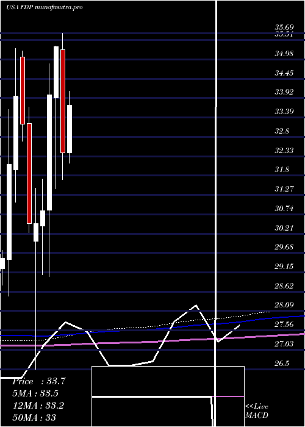The width and height of the screenshot is (305, 427).
Task: Click the <<Live MACD label
Action: point(257,411)
